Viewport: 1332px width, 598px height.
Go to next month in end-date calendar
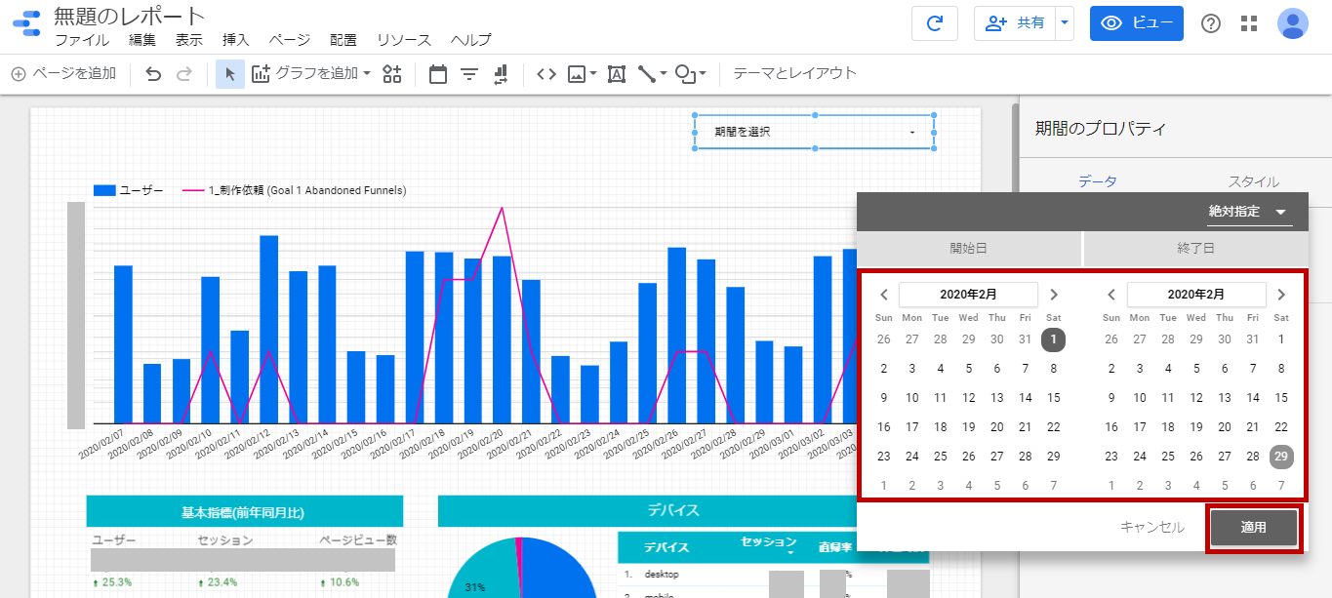(1281, 295)
